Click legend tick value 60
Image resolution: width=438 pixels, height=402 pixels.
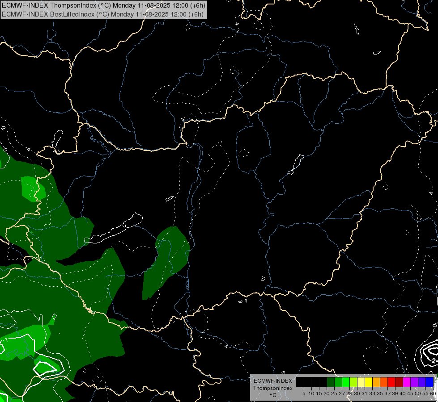coord(433,394)
